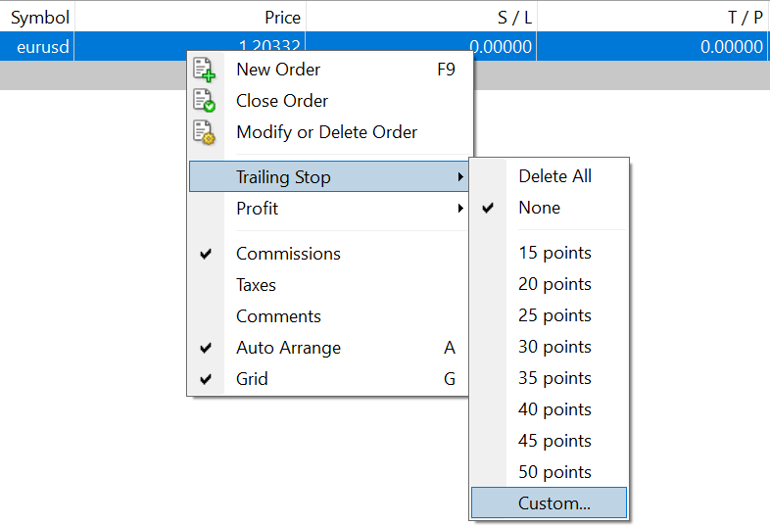Toggle Auto Arrange option
This screenshot has width=770, height=526.
[x=329, y=348]
